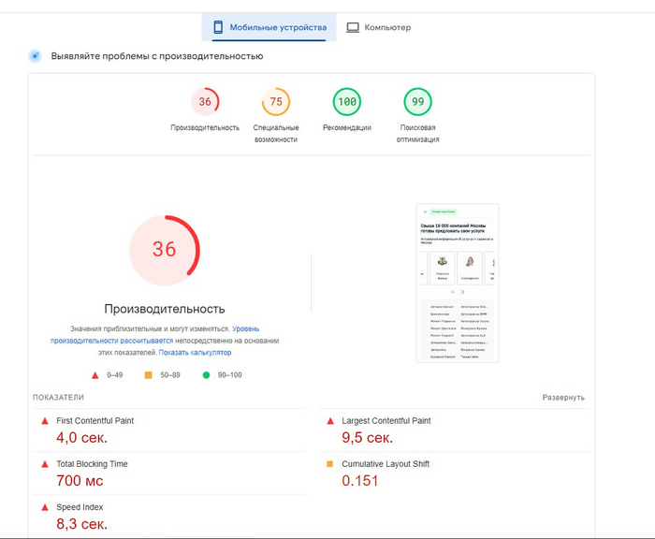The image size is (655, 539).
Task: Click the computer monitor icon in tab
Action: tap(353, 27)
